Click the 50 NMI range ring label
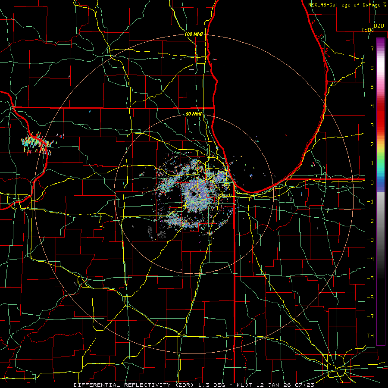This screenshot has height=388, width=388. click(194, 114)
